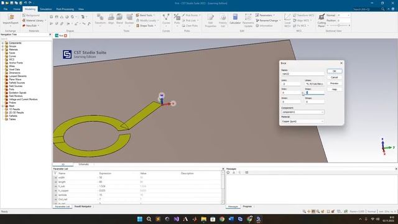398x224 pixels.
Task: Switch to the Schematic view tab
Action: tap(83, 164)
